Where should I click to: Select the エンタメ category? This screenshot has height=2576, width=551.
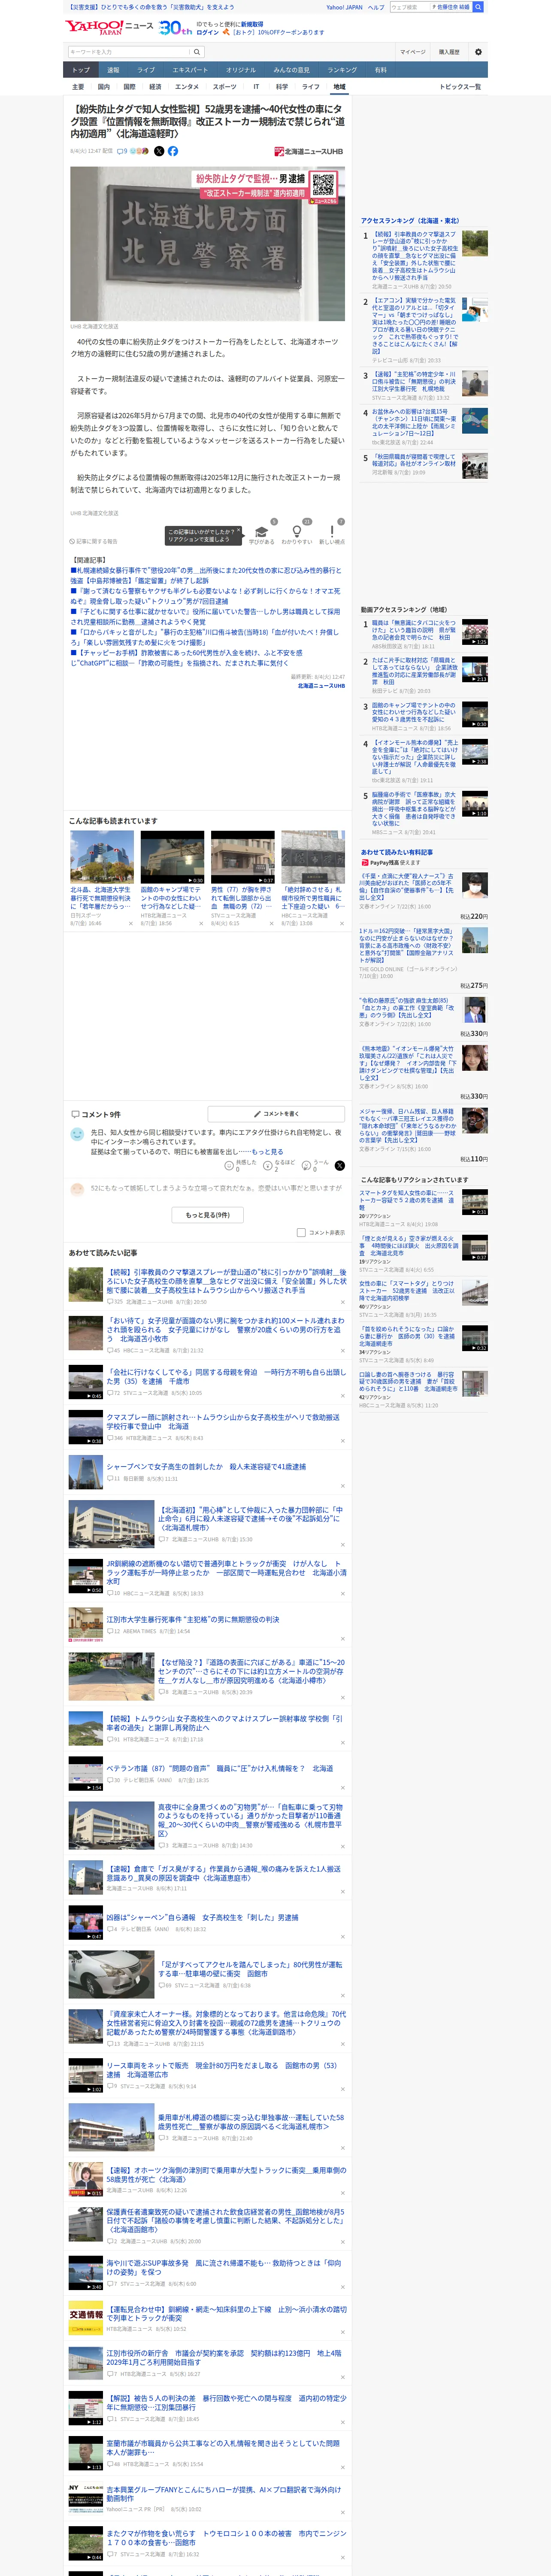click(187, 87)
